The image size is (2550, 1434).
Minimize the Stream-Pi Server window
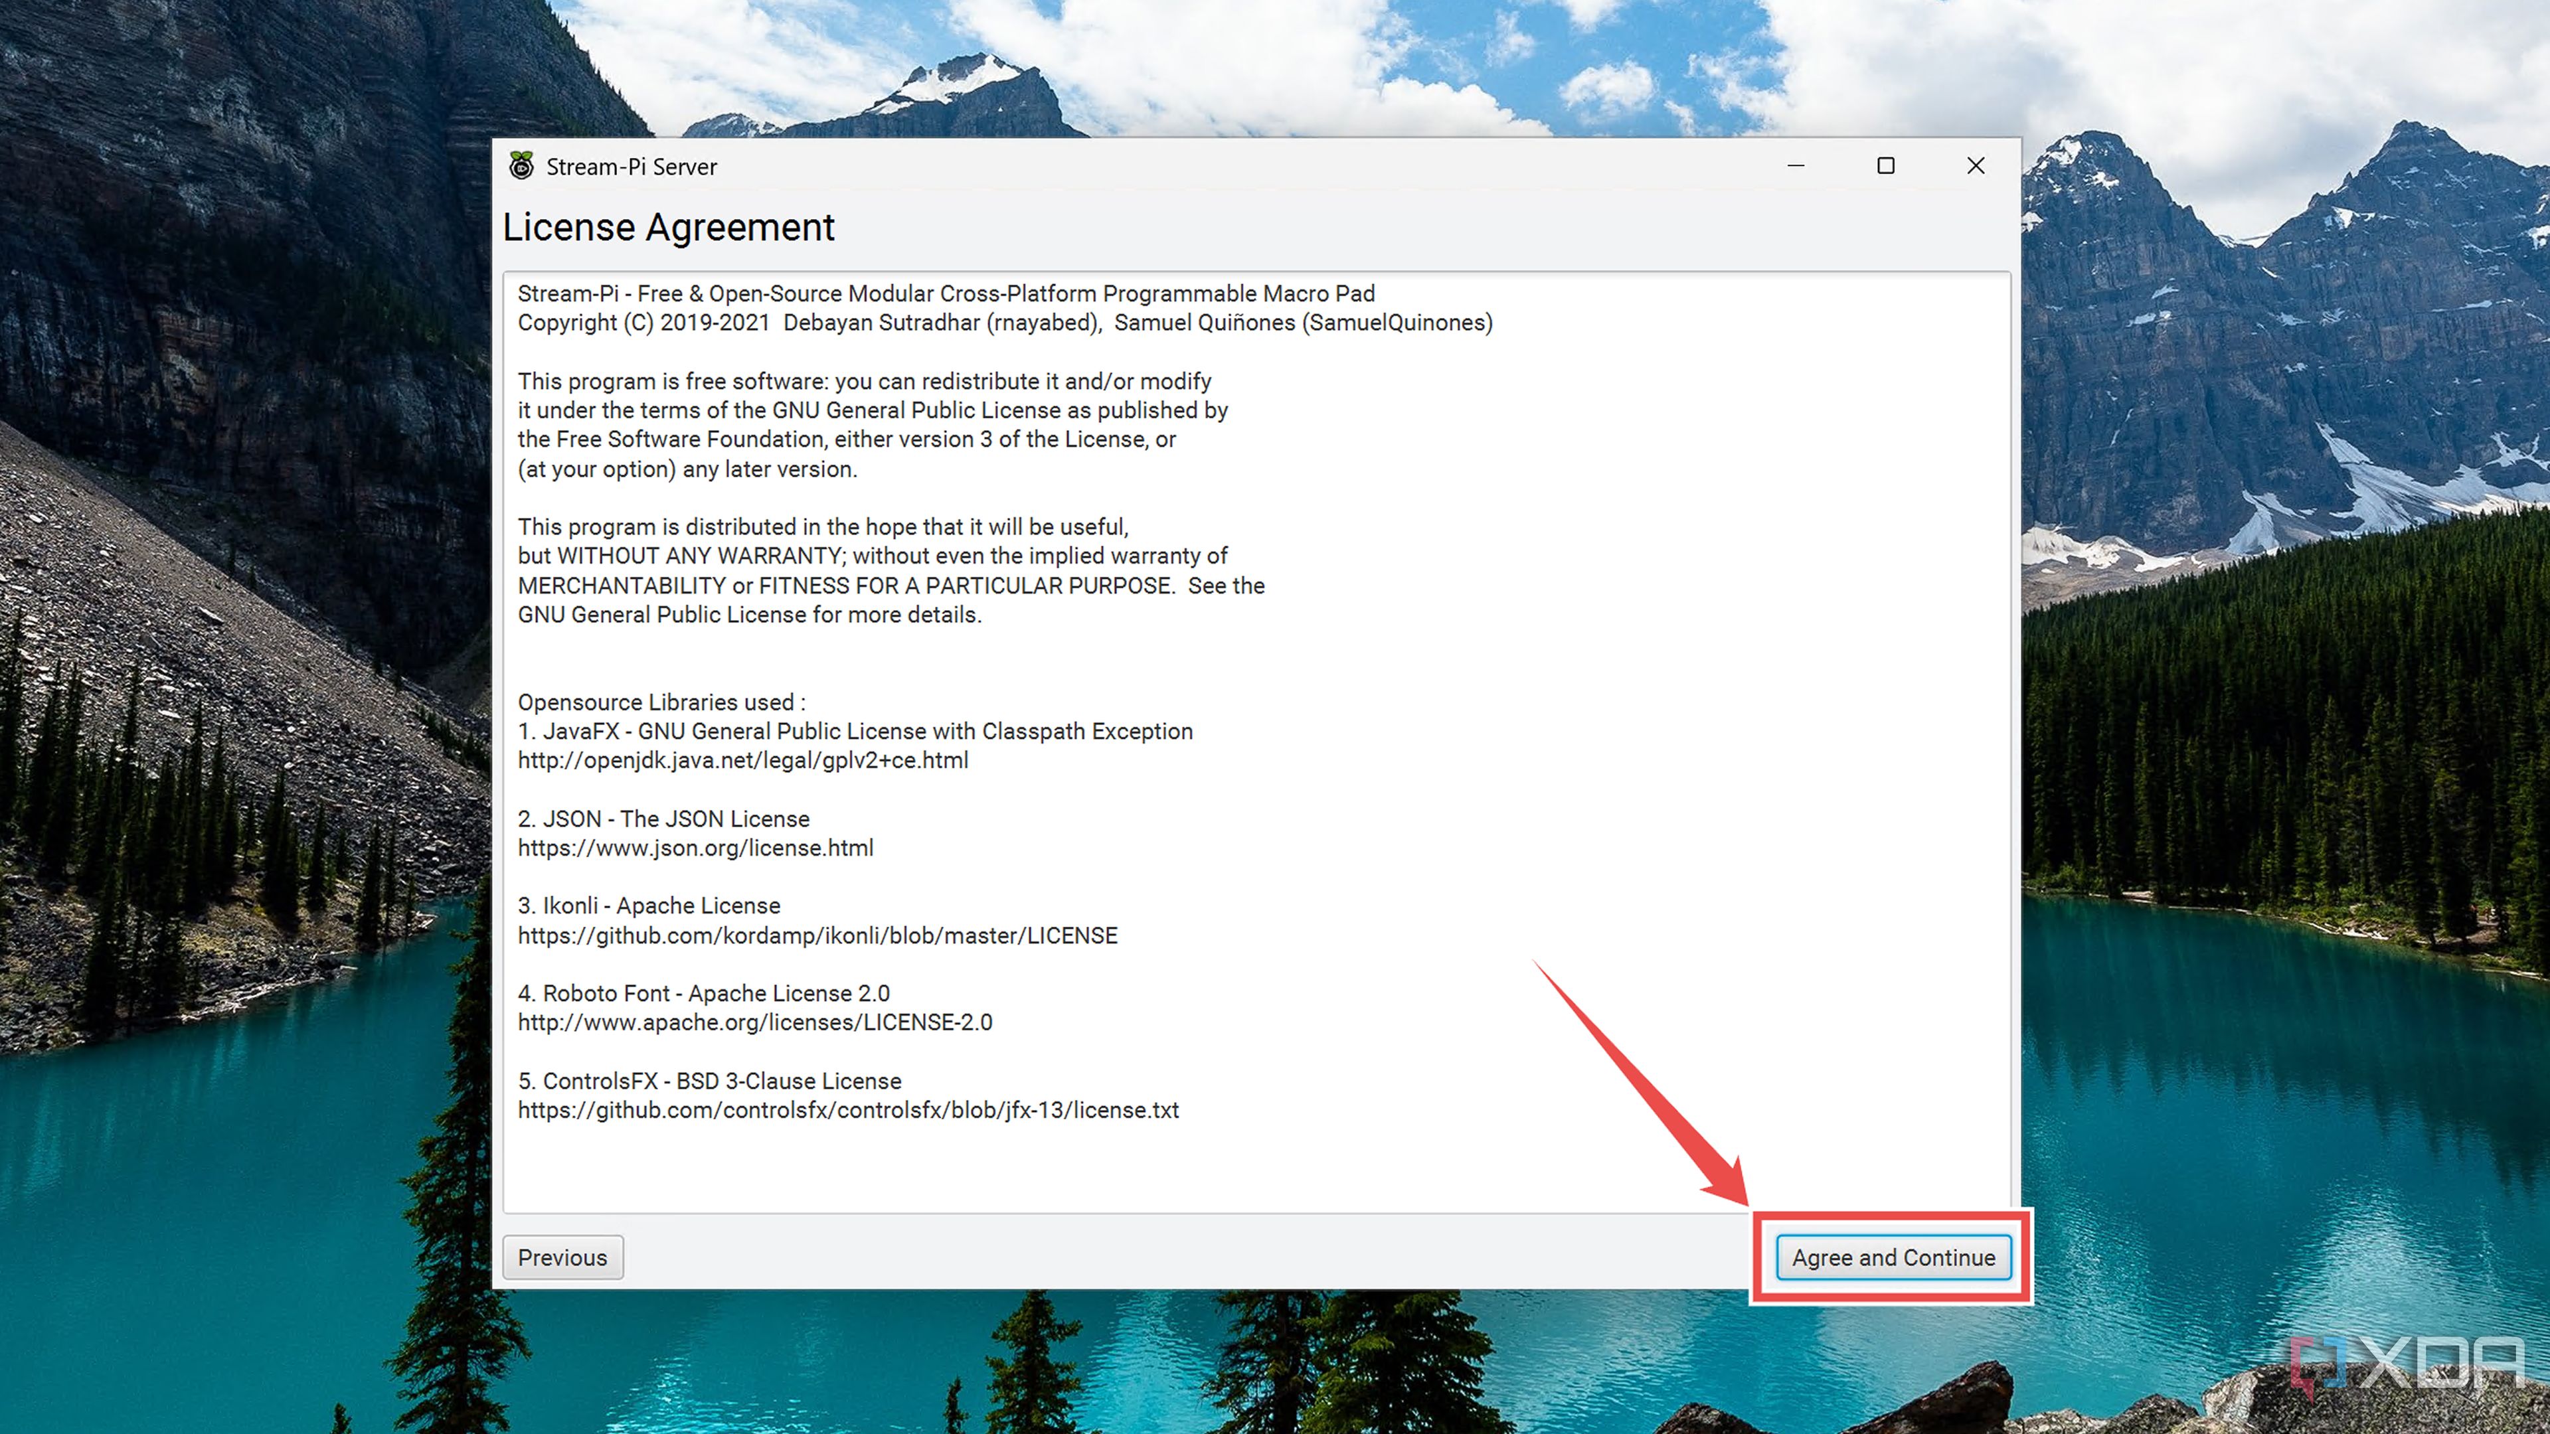click(x=1796, y=165)
